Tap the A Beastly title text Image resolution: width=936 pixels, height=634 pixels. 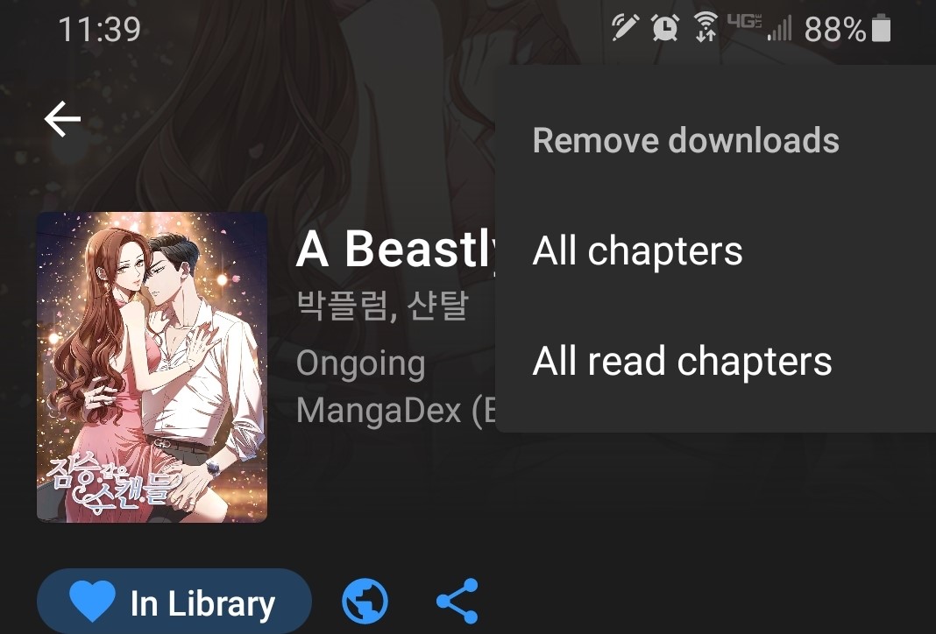point(396,249)
